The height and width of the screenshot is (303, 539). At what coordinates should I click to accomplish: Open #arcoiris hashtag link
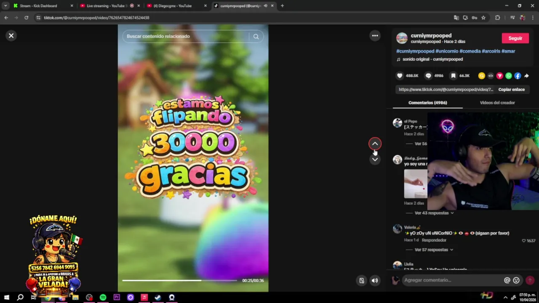point(491,51)
